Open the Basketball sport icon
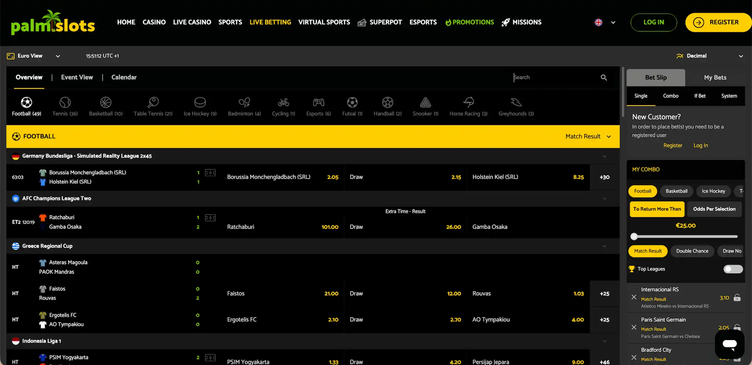The width and height of the screenshot is (752, 365). click(x=106, y=103)
